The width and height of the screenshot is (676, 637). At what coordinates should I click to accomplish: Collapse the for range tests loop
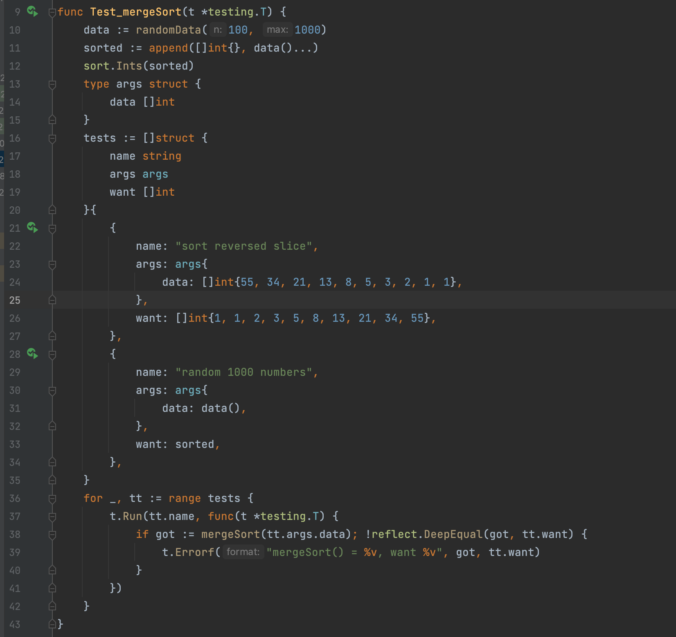coord(52,499)
